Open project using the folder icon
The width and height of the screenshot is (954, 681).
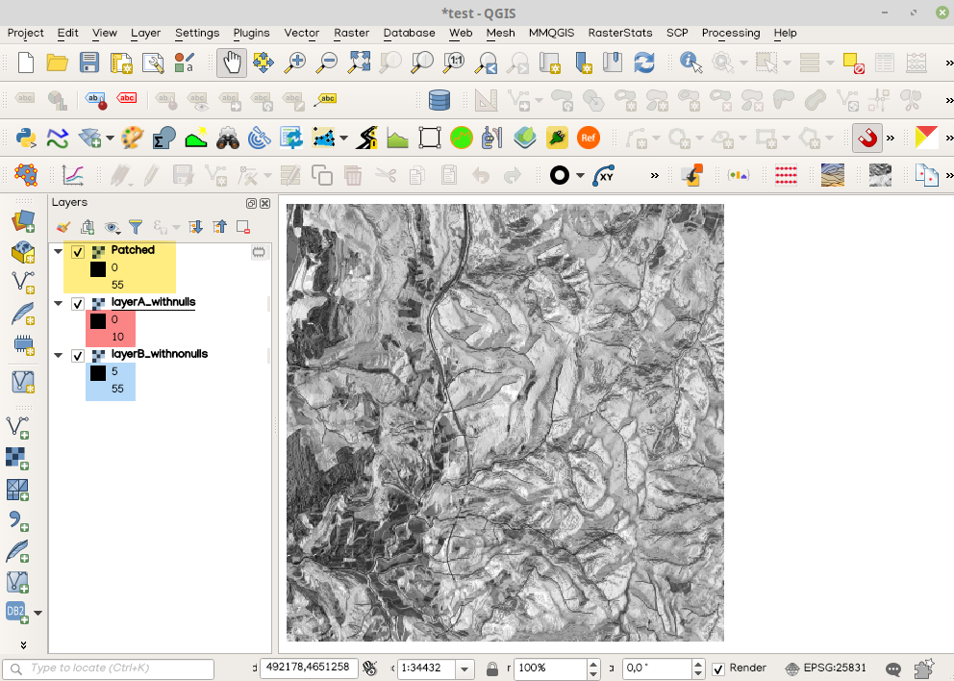click(57, 63)
